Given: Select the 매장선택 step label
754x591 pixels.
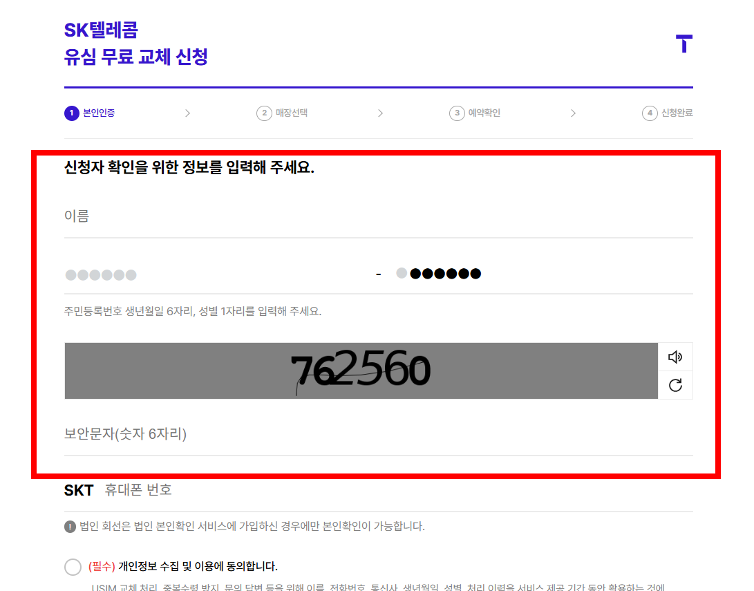Looking at the screenshot, I should point(292,113).
